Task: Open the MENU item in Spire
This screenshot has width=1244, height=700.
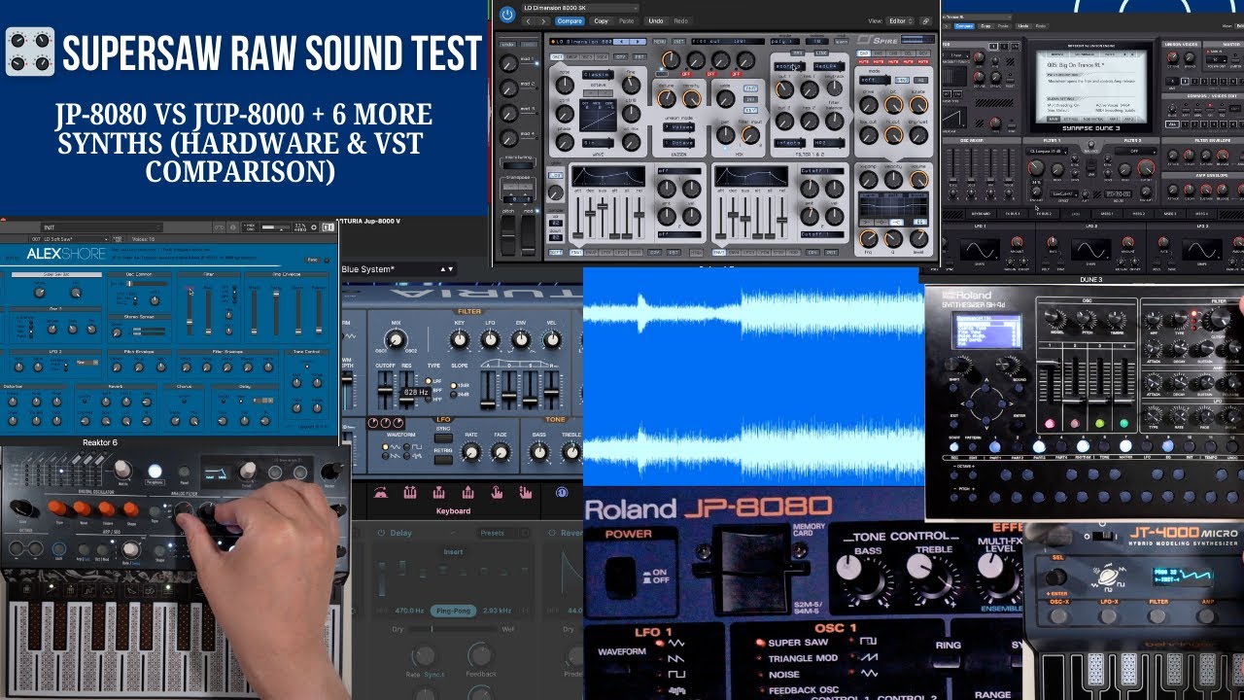Action: (x=660, y=42)
